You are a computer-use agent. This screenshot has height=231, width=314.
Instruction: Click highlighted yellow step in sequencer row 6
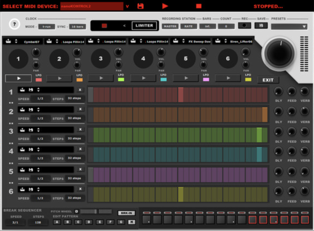click(181, 194)
